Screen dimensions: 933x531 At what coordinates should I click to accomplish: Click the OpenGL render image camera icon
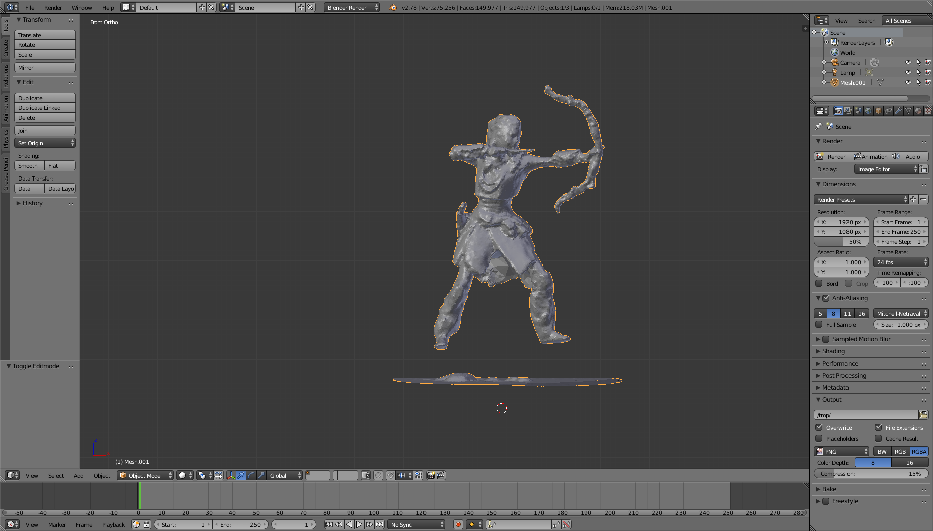(431, 475)
